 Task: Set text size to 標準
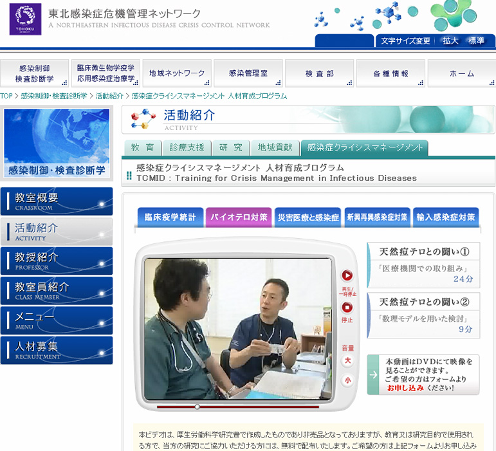pos(477,41)
